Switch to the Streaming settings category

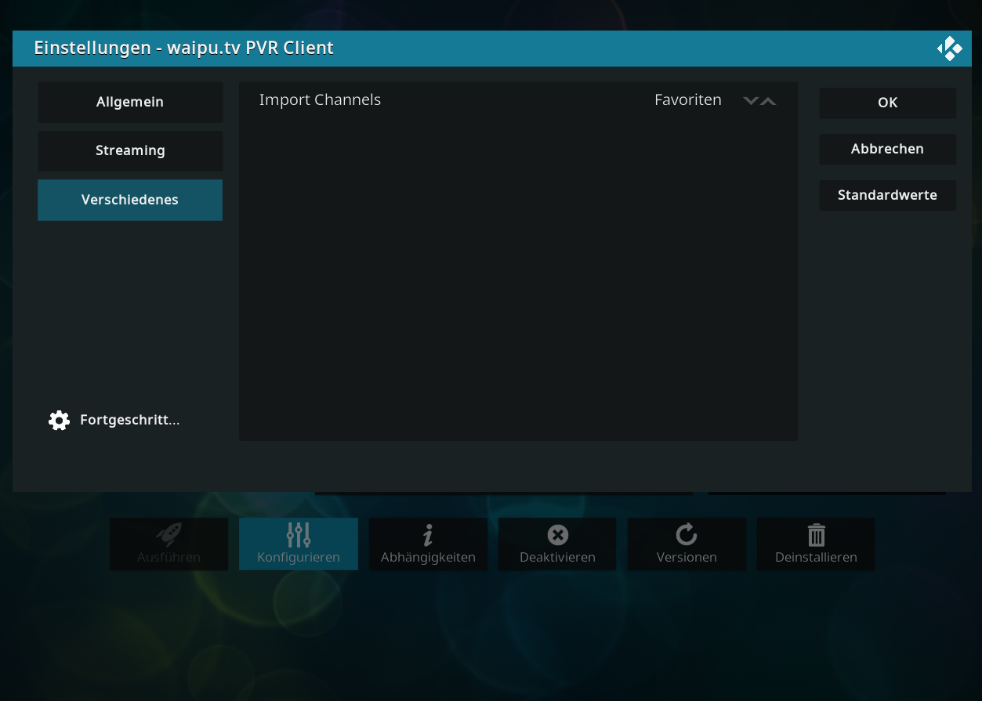coord(130,150)
